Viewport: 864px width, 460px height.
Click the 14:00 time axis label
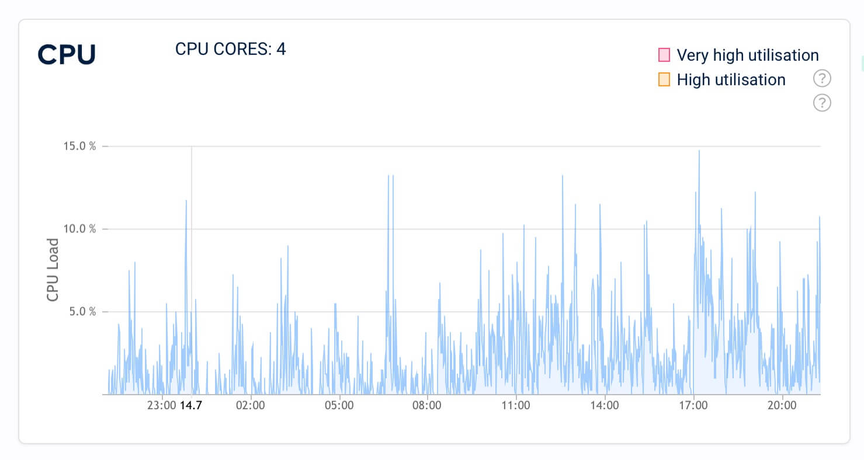[604, 406]
